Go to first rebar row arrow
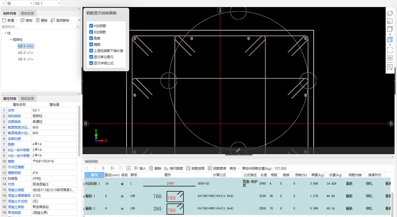Image resolution: width=397 pixels, height=217 pixels. (x=87, y=168)
